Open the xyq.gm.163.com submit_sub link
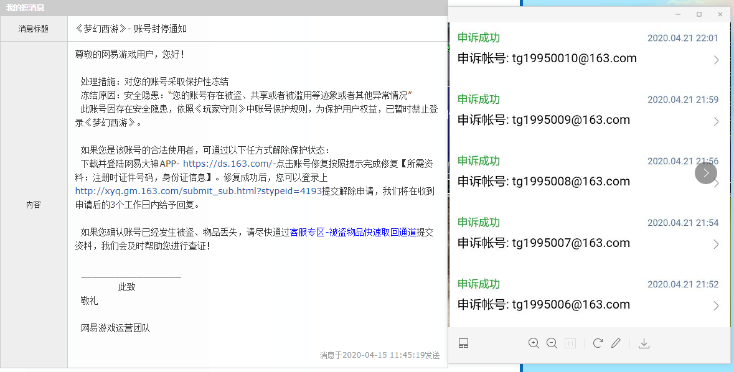The width and height of the screenshot is (734, 372). (199, 191)
